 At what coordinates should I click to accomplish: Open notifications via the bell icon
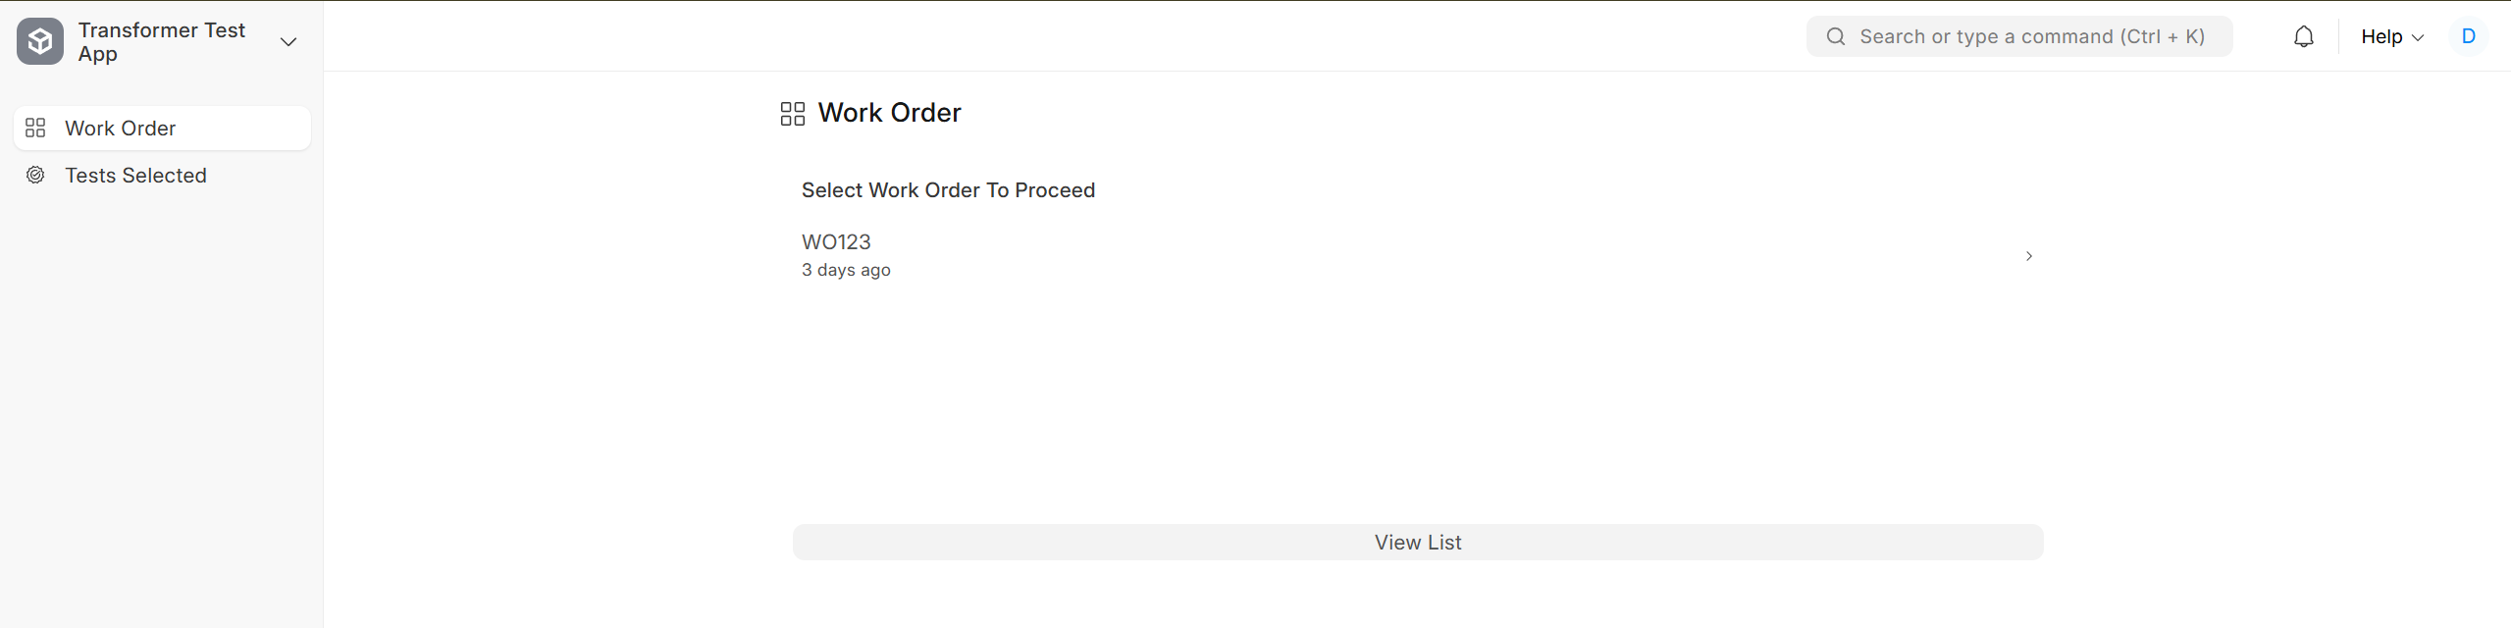(x=2303, y=36)
